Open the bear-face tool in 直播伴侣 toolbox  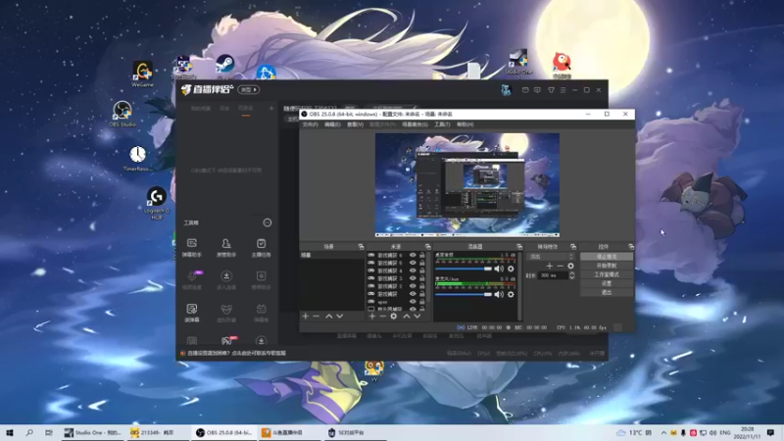(x=226, y=313)
